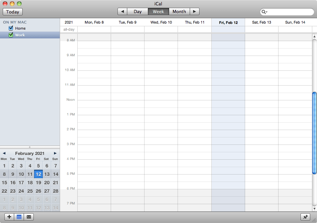Click the search magnifier dropdown icon
Screen dimensions: 317x223
[264, 12]
